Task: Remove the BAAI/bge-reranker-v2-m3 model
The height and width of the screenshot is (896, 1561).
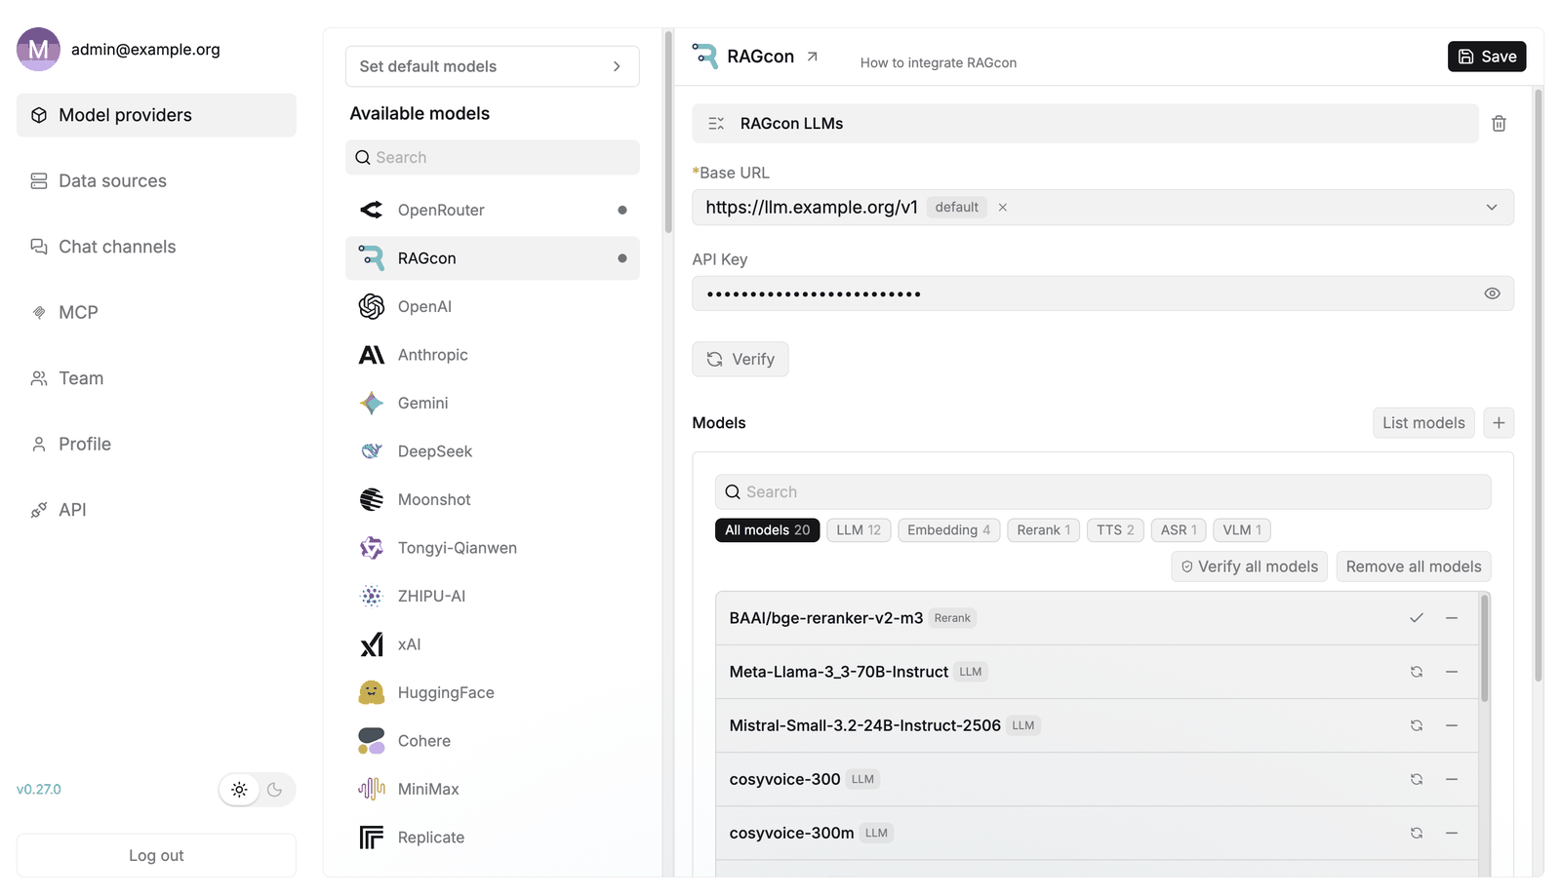Action: (1452, 618)
